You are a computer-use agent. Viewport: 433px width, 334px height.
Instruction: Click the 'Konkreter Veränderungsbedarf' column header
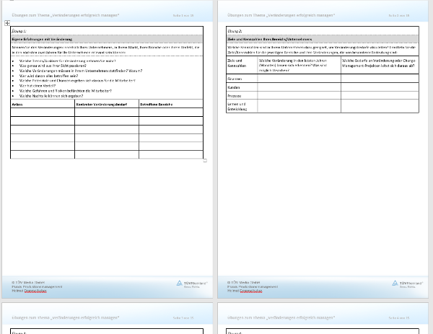coord(100,104)
